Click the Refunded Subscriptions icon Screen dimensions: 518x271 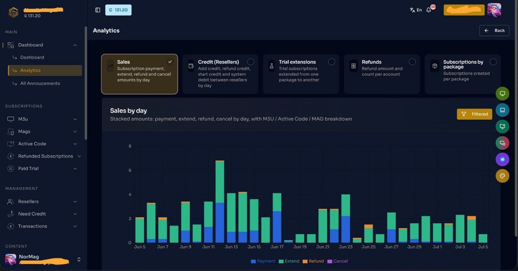point(11,156)
